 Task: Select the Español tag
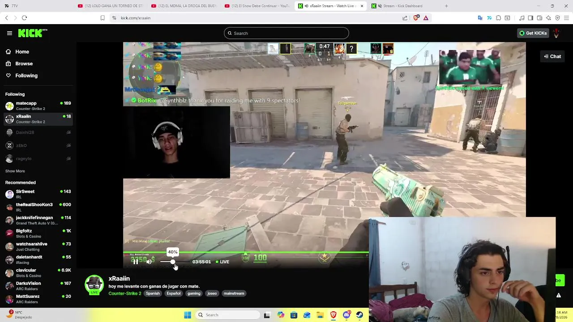point(174,294)
